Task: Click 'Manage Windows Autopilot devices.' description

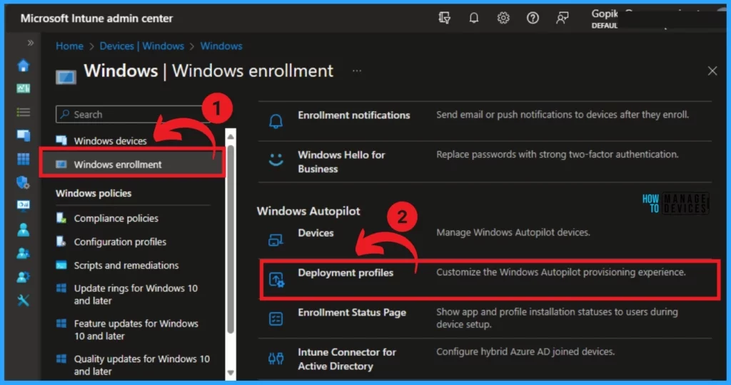Action: pyautogui.click(x=513, y=232)
